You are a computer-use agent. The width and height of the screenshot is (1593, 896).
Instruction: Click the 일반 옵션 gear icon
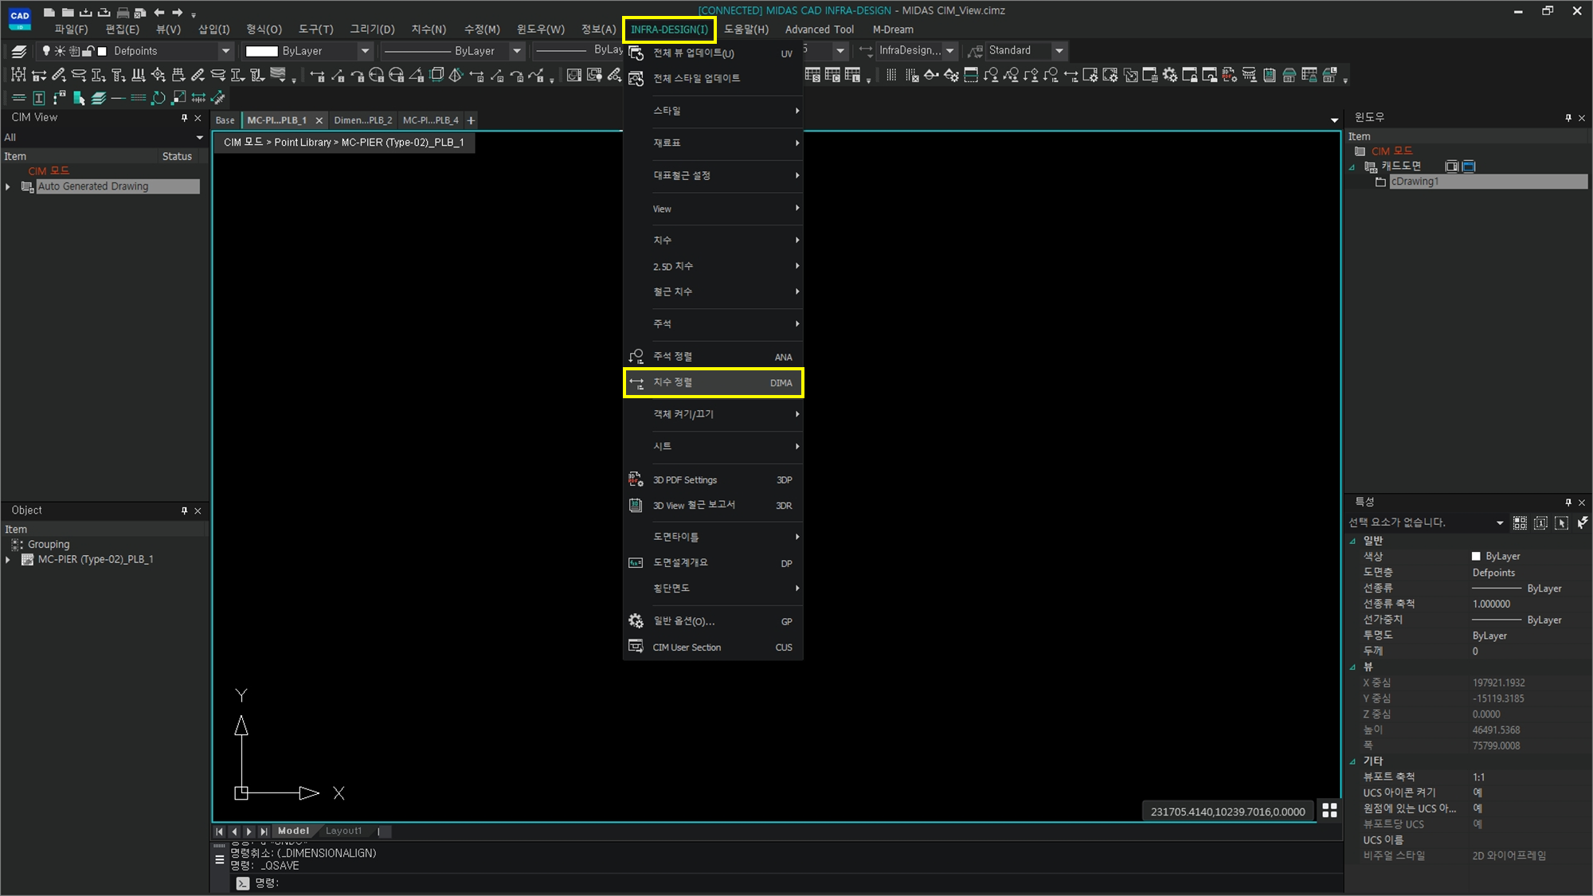coord(636,621)
